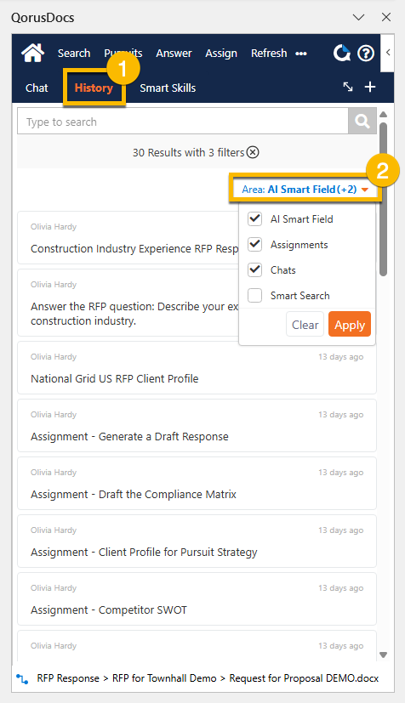Viewport: 405px width, 703px height.
Task: Uncheck the Assignments filter checkbox
Action: 254,244
